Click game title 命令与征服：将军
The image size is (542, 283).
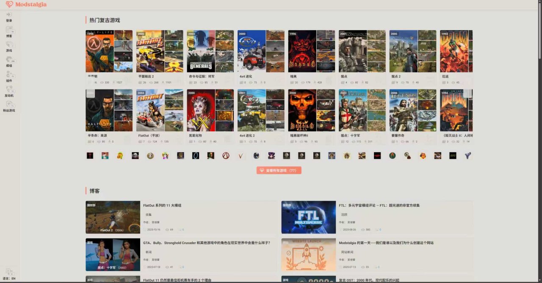(202, 77)
